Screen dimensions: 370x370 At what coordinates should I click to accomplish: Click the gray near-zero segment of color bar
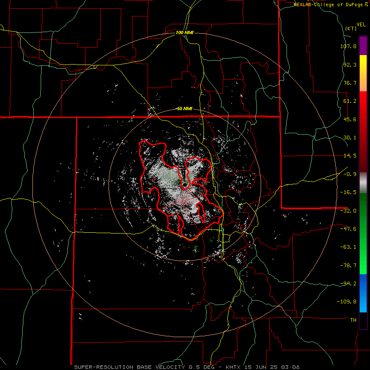point(363,183)
